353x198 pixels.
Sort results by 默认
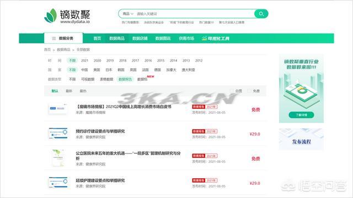tap(55, 91)
